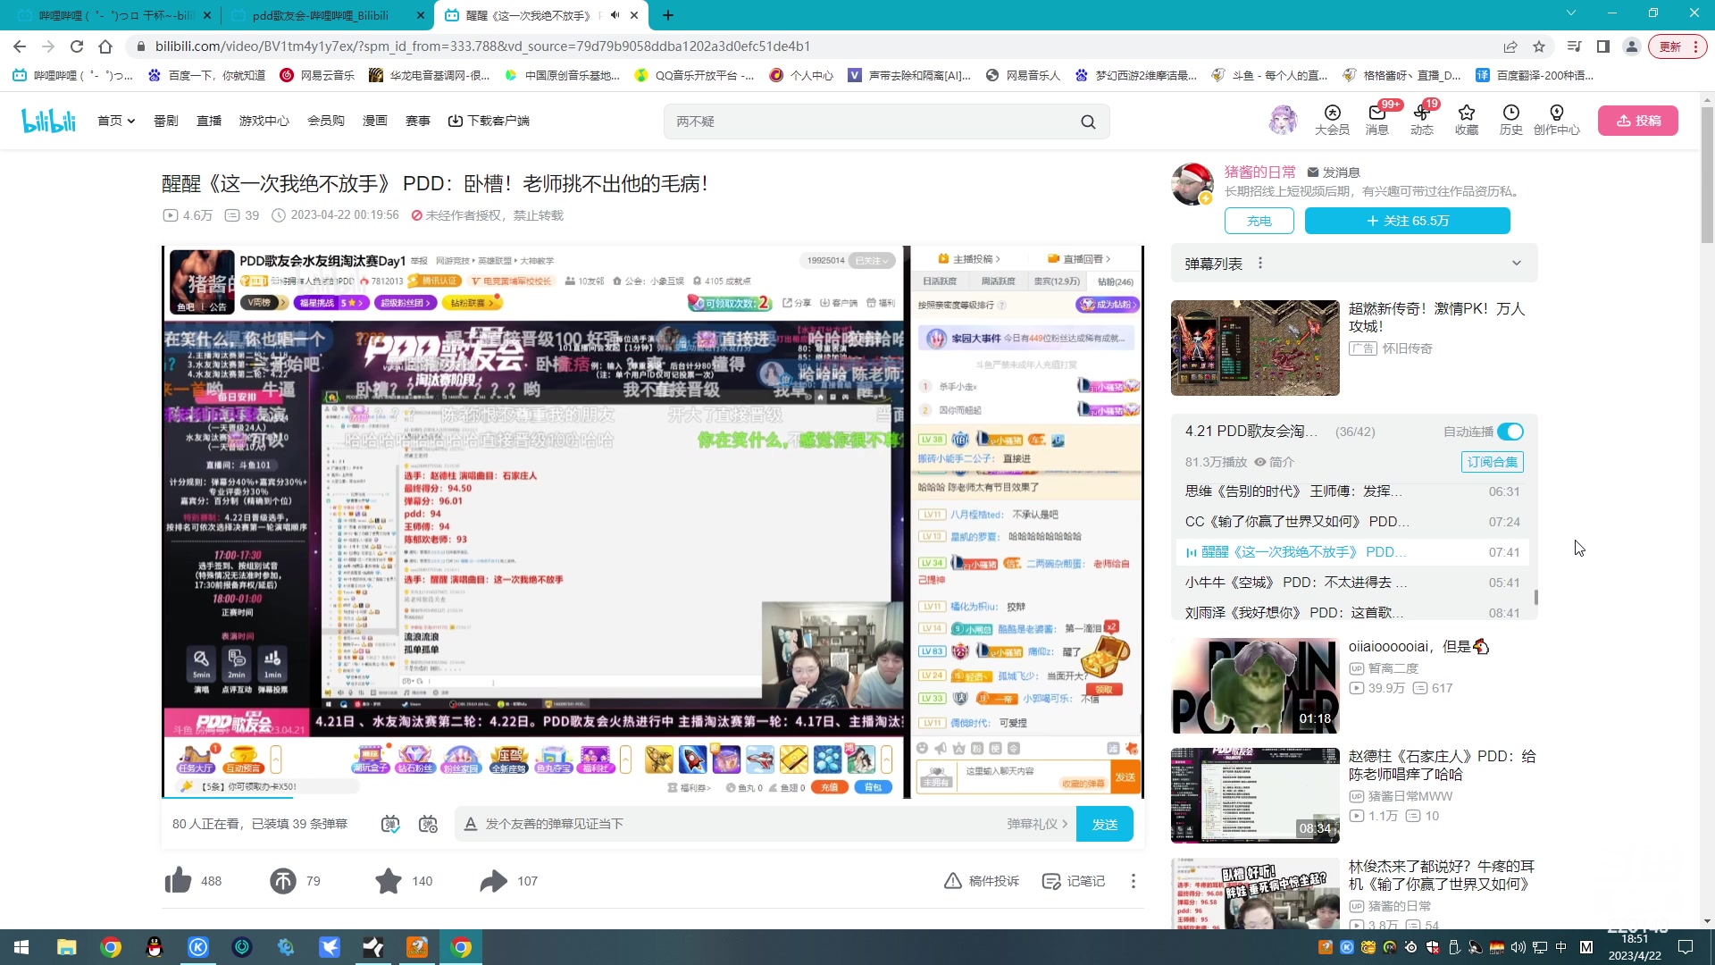Open the 收藏 favorites icon
This screenshot has height=965, width=1715.
[x=1467, y=120]
